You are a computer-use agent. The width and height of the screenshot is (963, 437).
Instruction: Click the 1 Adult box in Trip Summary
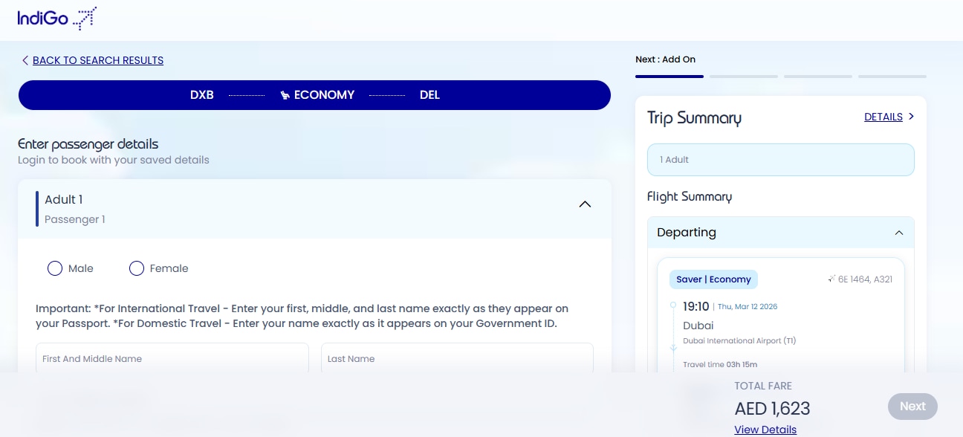click(x=780, y=160)
